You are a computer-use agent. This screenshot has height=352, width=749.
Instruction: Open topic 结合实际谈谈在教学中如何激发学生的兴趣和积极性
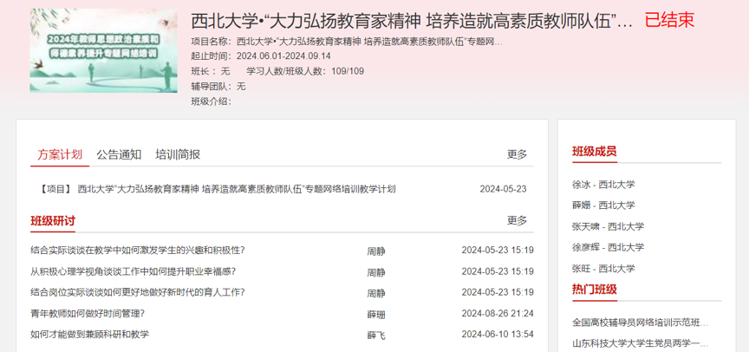click(x=138, y=250)
